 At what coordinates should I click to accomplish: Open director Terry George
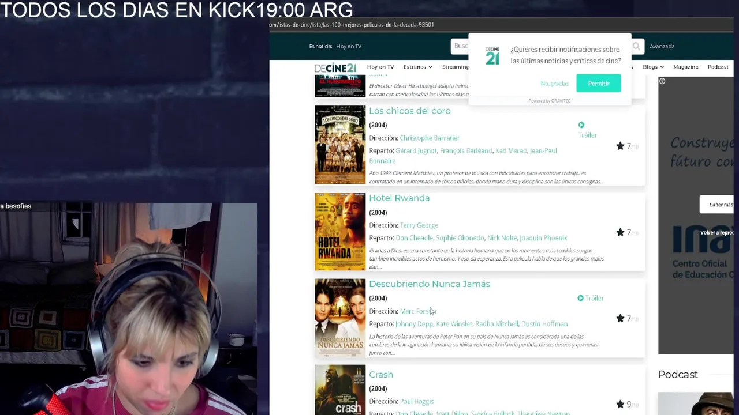pyautogui.click(x=419, y=225)
